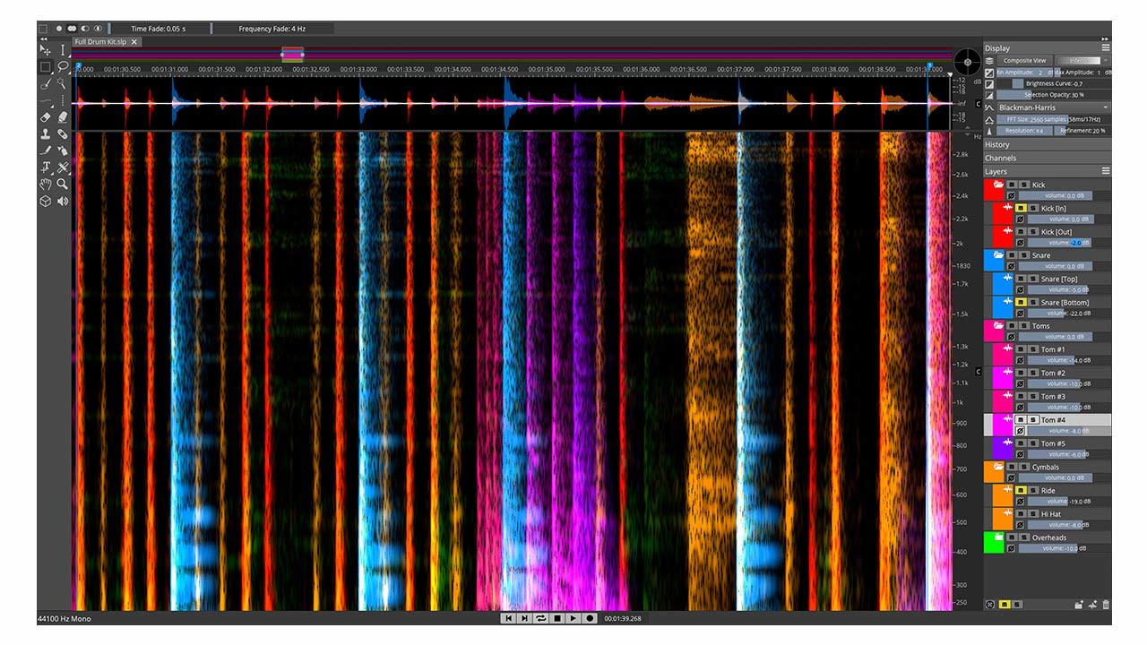1147x645 pixels.
Task: Solo the Hi Hat layer
Action: [x=1032, y=513]
